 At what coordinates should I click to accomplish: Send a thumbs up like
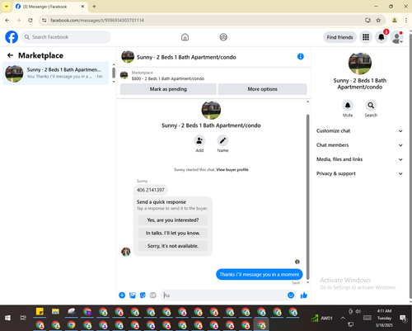click(304, 296)
